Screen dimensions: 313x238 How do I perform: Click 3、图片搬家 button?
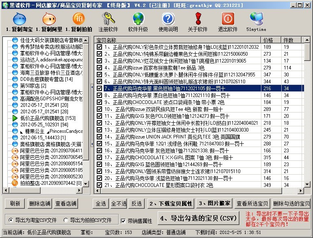point(215,203)
